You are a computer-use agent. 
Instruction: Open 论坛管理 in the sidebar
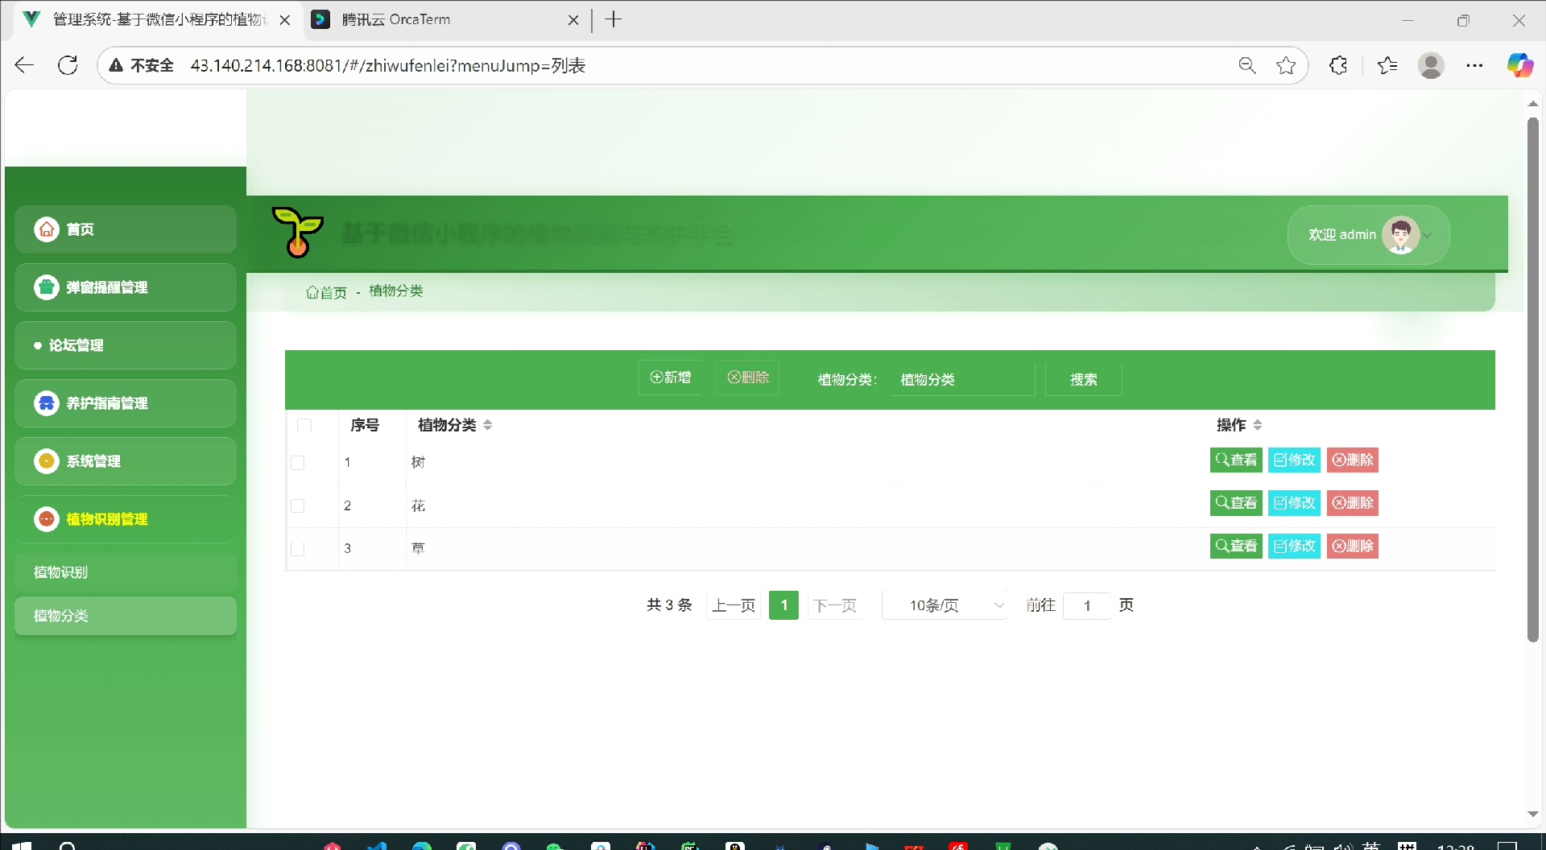point(126,345)
